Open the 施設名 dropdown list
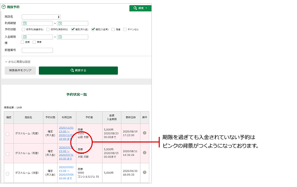 click(x=41, y=17)
